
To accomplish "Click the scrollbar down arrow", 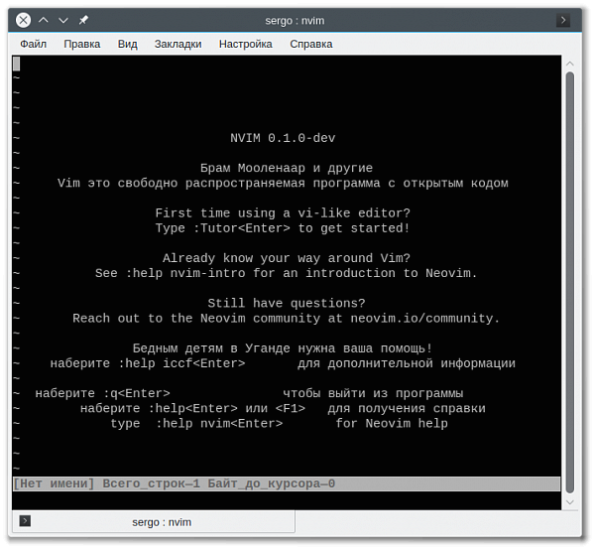I will [x=570, y=502].
